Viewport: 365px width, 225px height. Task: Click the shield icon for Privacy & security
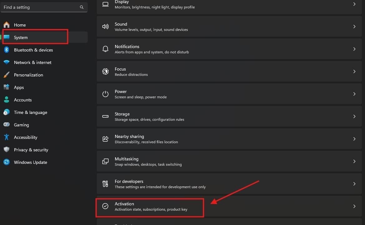pyautogui.click(x=7, y=149)
